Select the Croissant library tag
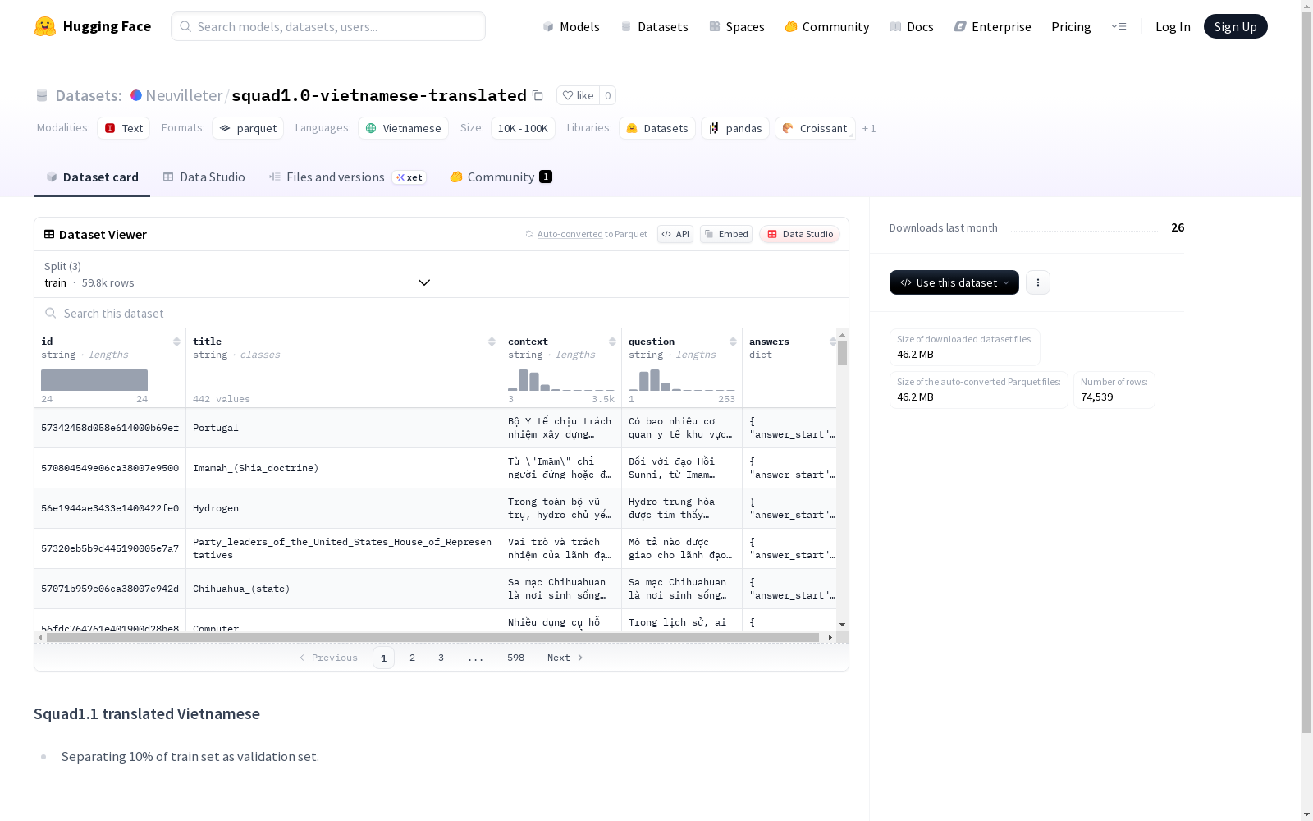This screenshot has height=821, width=1313. [815, 128]
